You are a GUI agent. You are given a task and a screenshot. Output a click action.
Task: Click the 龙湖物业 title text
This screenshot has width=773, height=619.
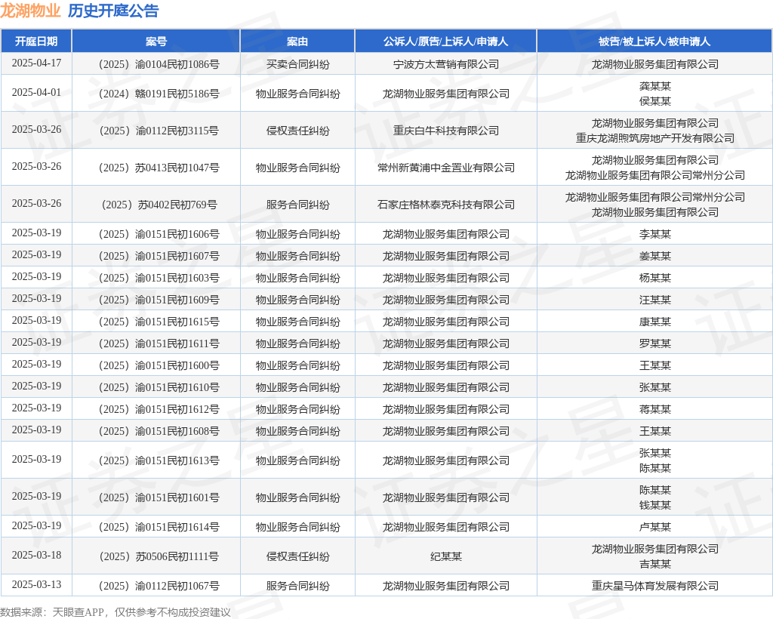tap(30, 11)
